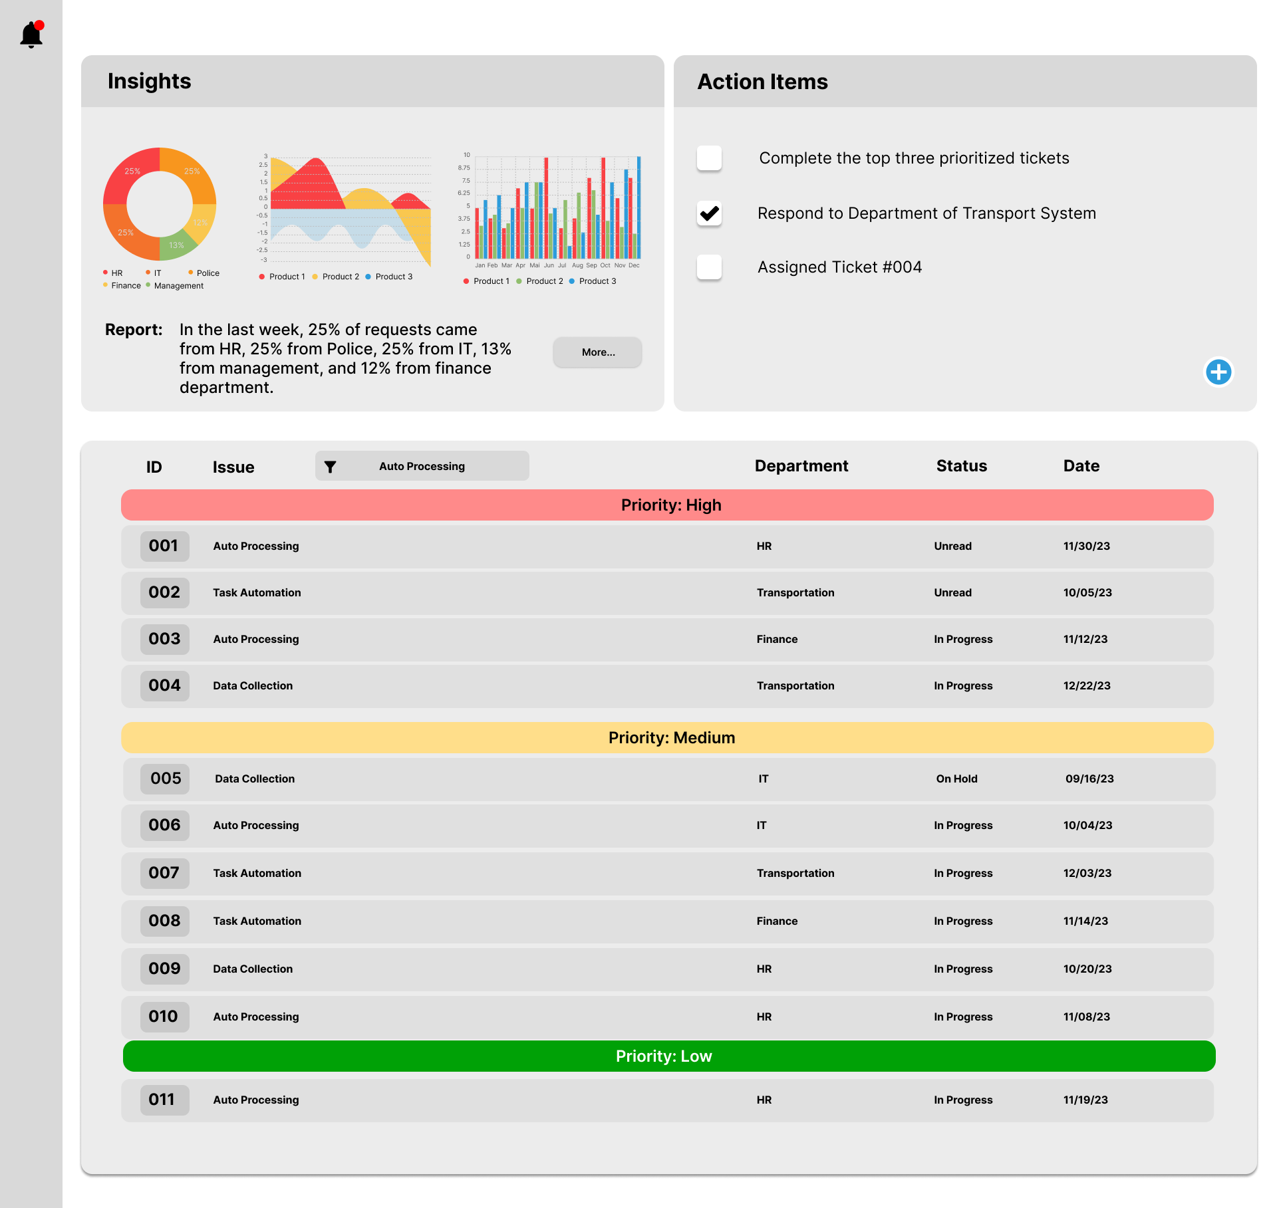This screenshot has height=1208, width=1277.
Task: Click 'Data Collection' in ticket 009 row
Action: coord(253,969)
